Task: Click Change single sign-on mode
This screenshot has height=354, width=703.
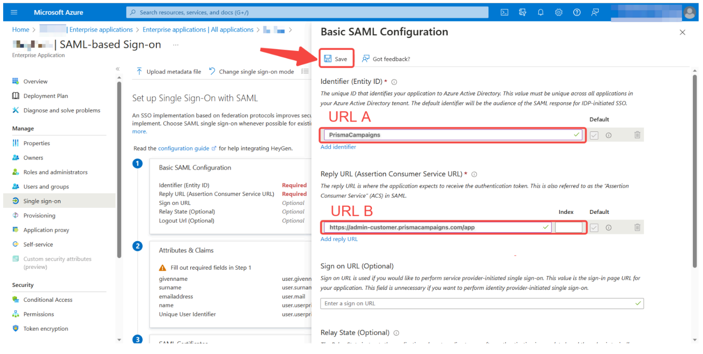Action: (251, 71)
